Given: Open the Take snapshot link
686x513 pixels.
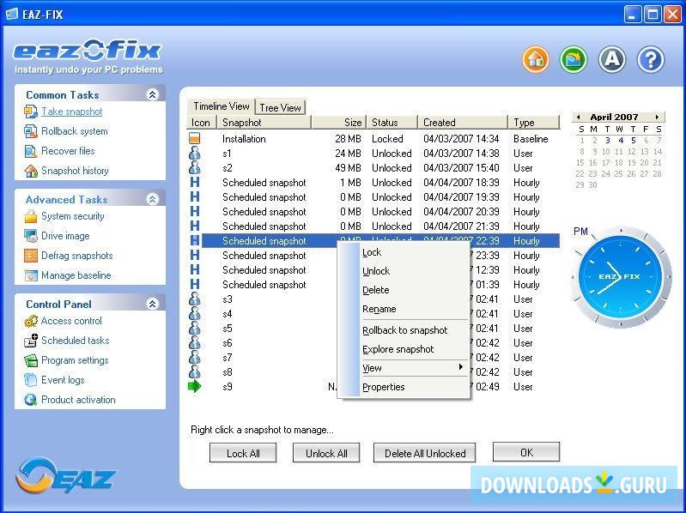Looking at the screenshot, I should (72, 112).
